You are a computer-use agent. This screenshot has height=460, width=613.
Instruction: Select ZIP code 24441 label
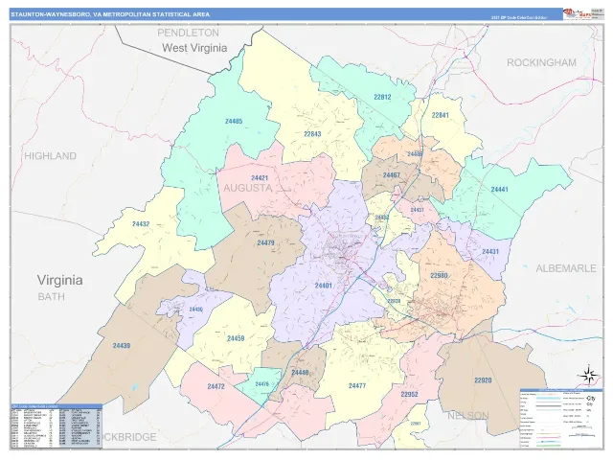(499, 190)
